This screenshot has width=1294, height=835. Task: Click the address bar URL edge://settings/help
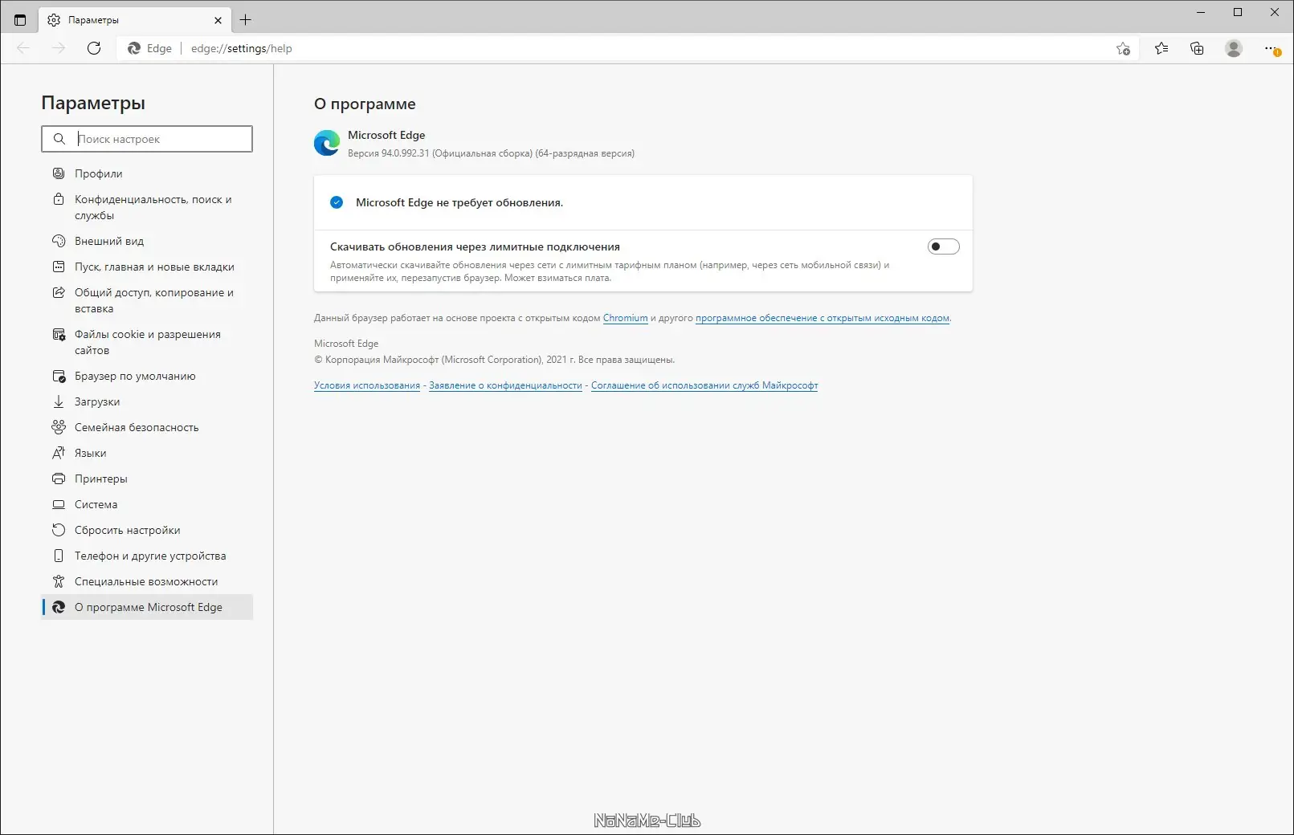coord(242,48)
